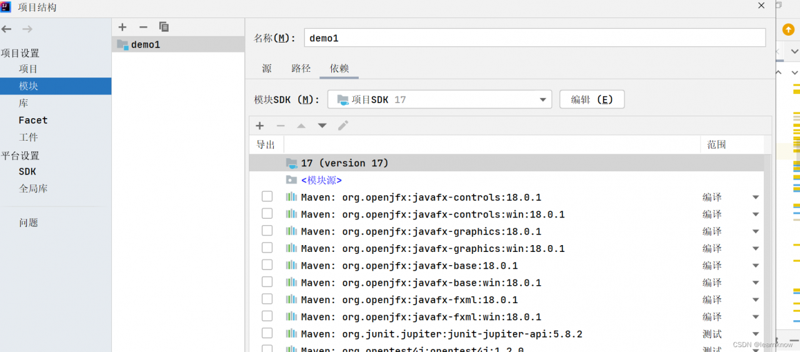Open 库 in the sidebar
This screenshot has height=352, width=800.
(23, 103)
